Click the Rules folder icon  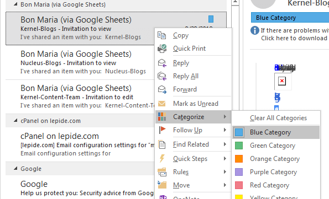click(162, 172)
